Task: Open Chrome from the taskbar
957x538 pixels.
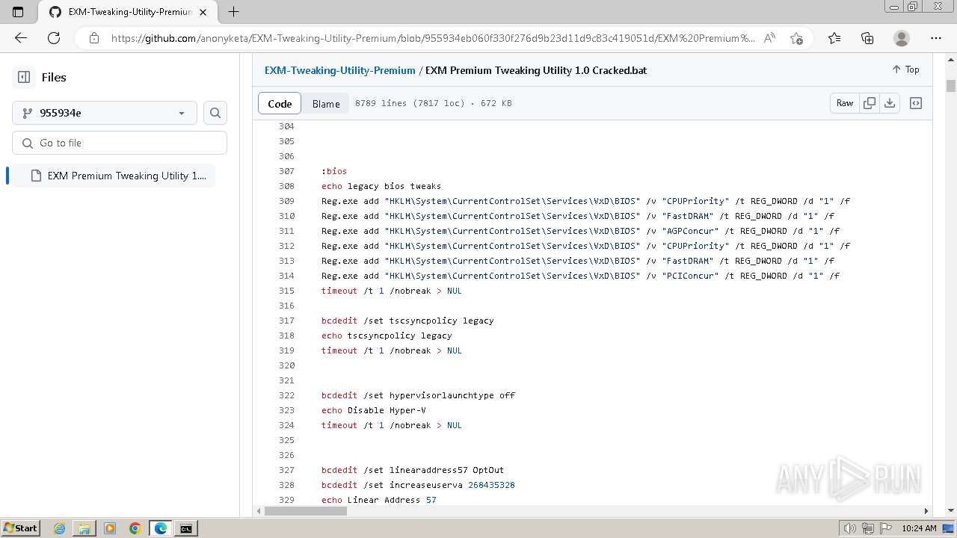Action: pyautogui.click(x=135, y=528)
